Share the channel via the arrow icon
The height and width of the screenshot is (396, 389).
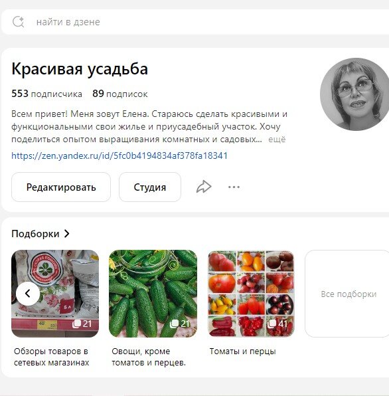point(204,187)
